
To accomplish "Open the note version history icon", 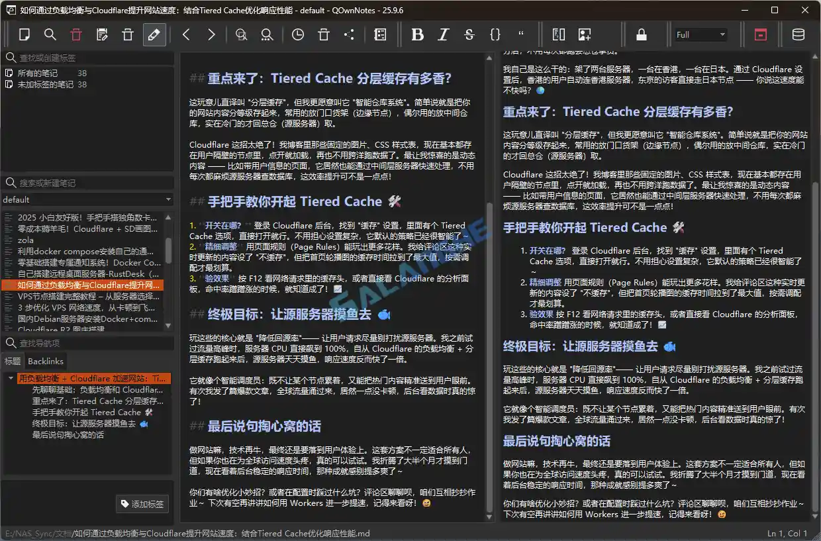I will click(x=297, y=34).
